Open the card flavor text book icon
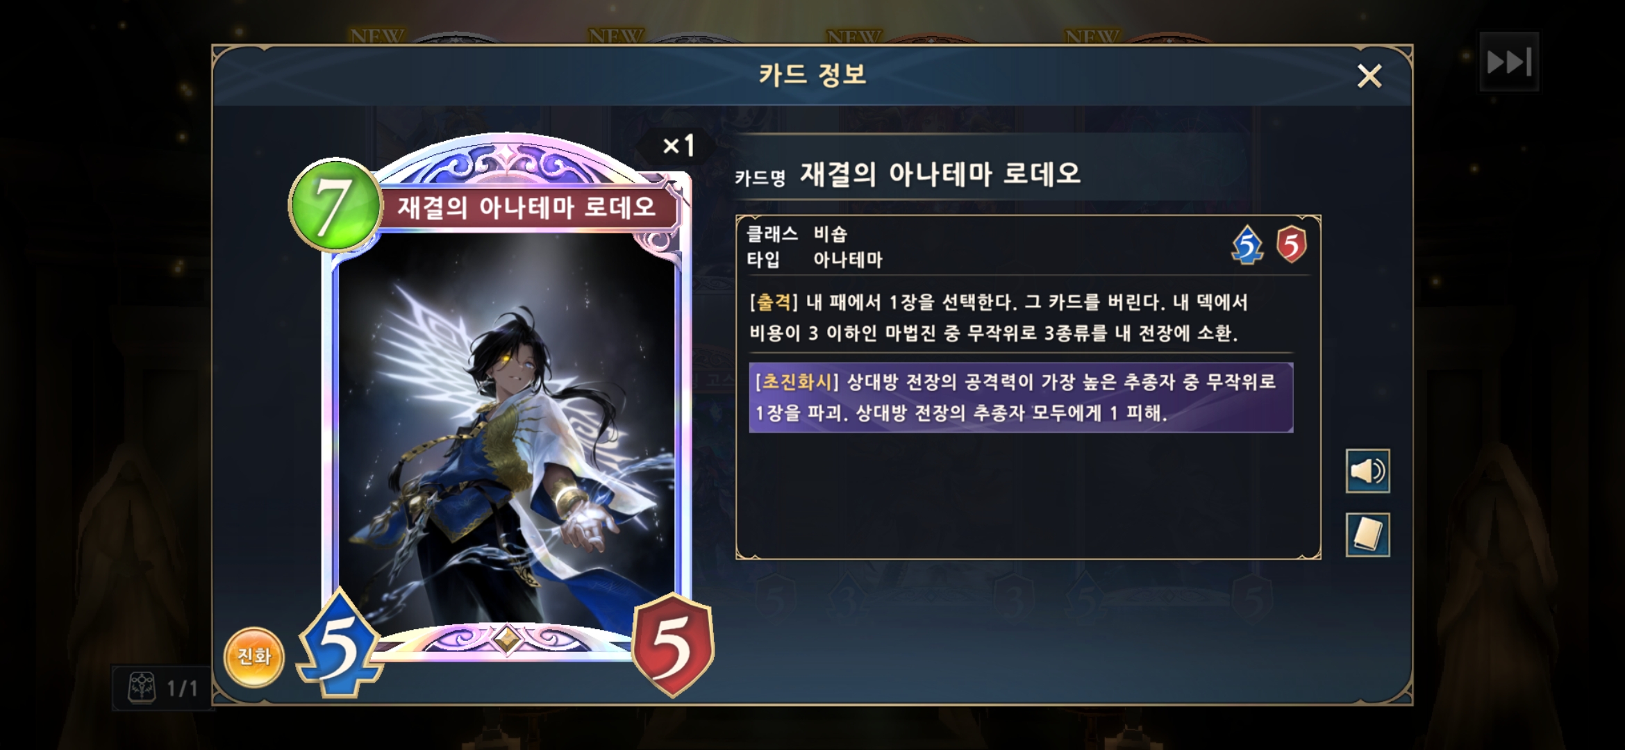The height and width of the screenshot is (750, 1625). pyautogui.click(x=1367, y=535)
